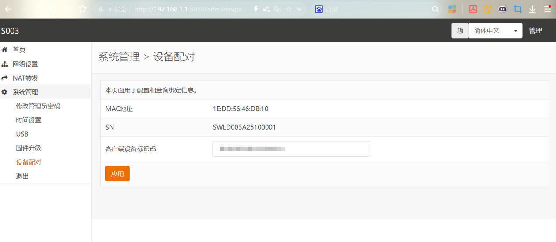
Task: Click the browser home icon
Action: click(x=53, y=9)
